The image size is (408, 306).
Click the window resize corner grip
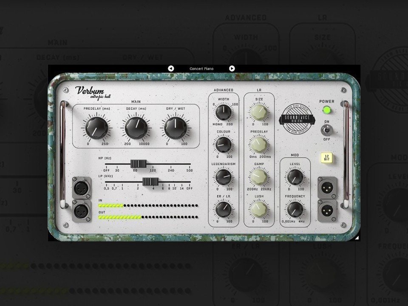pos(357,238)
